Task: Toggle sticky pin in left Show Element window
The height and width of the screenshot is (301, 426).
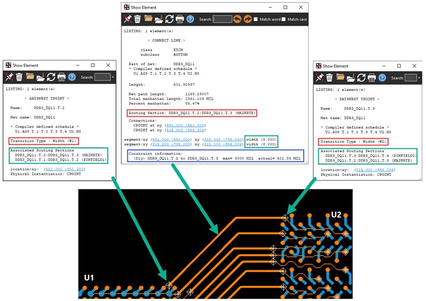Action: pyautogui.click(x=9, y=77)
